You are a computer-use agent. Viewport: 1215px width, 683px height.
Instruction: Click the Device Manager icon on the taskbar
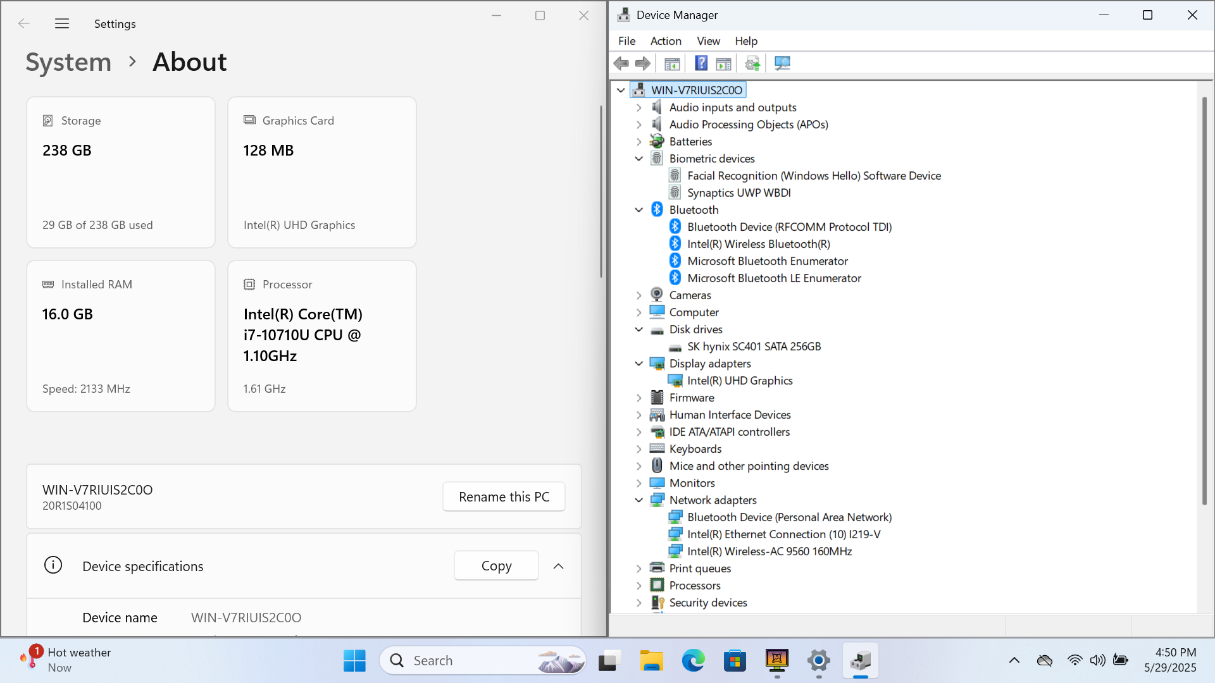(x=860, y=660)
